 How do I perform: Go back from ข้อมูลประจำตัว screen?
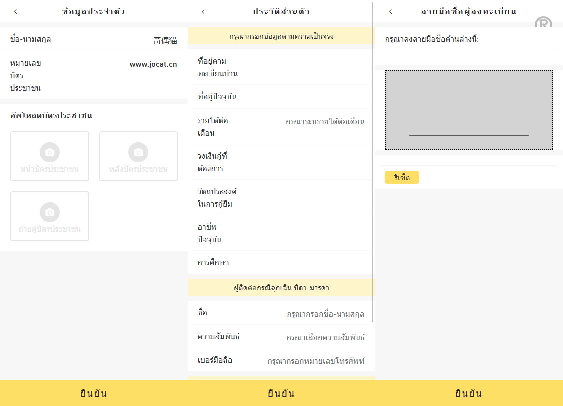[16, 12]
